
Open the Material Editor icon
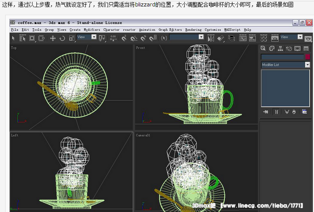tap(265, 38)
